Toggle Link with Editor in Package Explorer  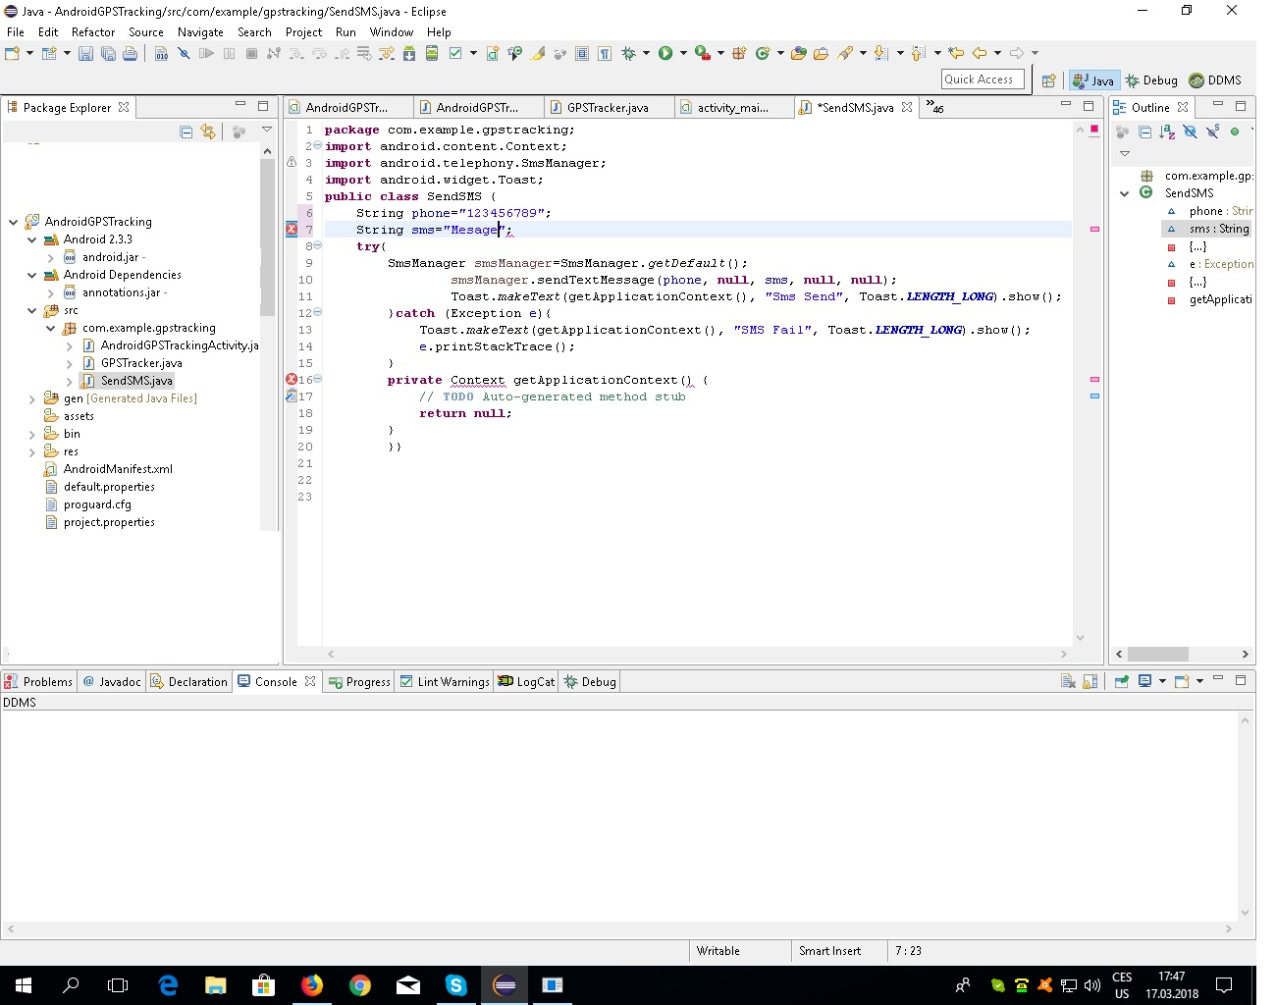pos(208,132)
